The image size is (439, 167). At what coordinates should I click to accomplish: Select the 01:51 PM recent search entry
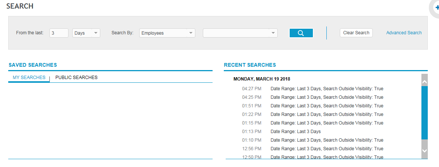(x=327, y=106)
